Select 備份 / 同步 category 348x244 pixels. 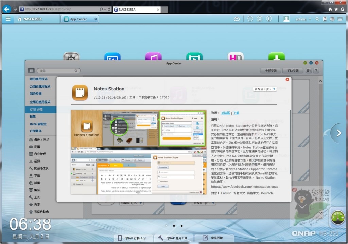coord(39,139)
